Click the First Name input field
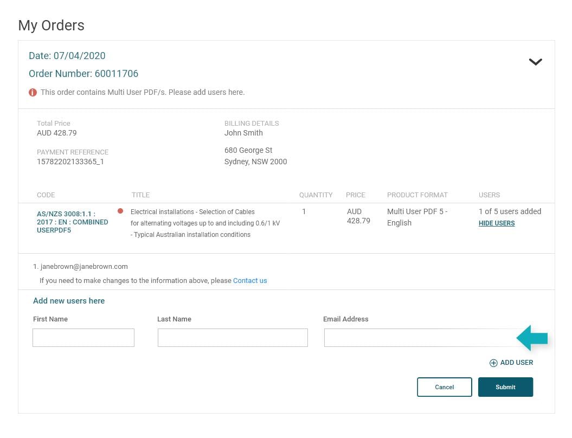The height and width of the screenshot is (438, 572). click(83, 337)
